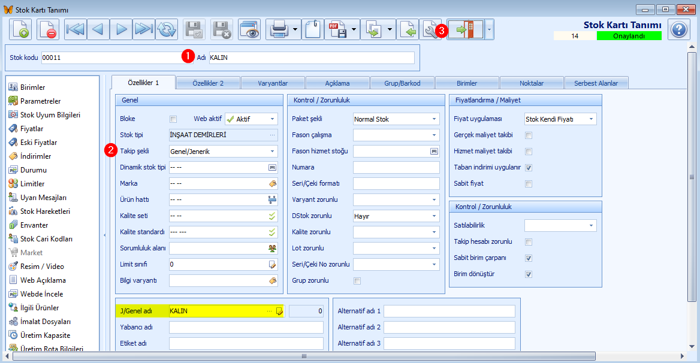Uncheck Birim dönüştür checkbox
Image resolution: width=700 pixels, height=363 pixels.
(x=529, y=274)
